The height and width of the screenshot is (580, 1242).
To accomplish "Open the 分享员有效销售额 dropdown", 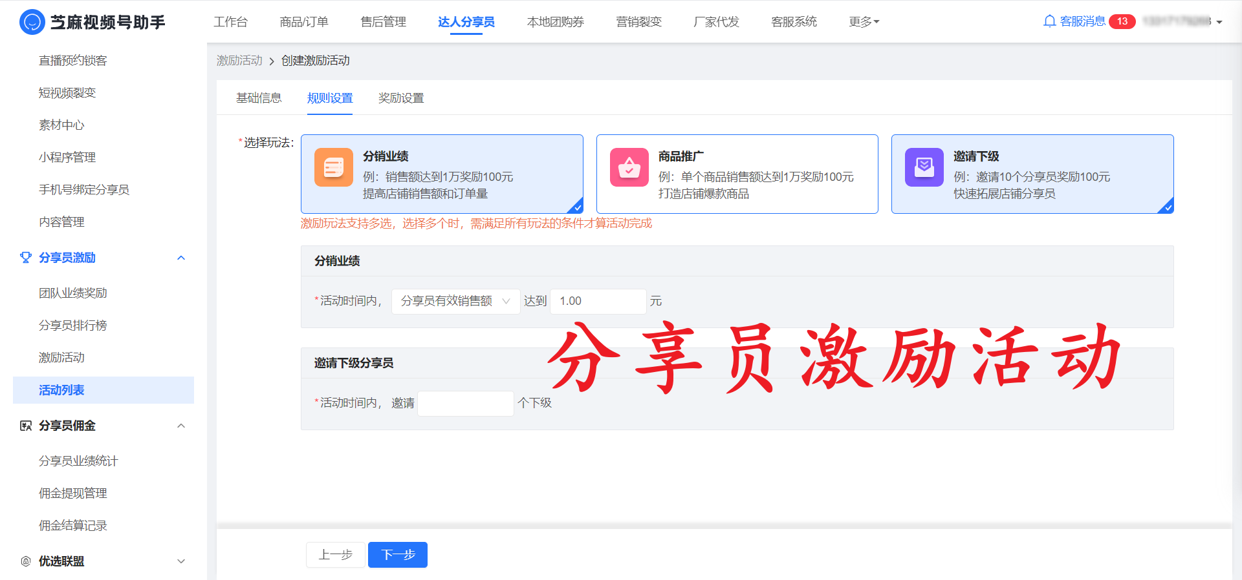I will coord(455,301).
